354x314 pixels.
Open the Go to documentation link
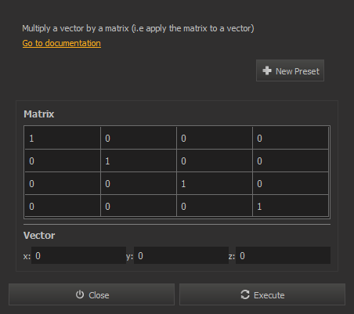(62, 43)
